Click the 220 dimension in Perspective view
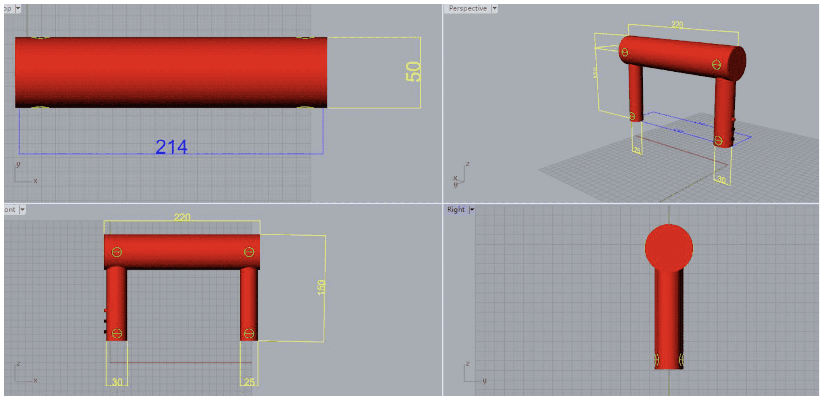 pyautogui.click(x=677, y=25)
